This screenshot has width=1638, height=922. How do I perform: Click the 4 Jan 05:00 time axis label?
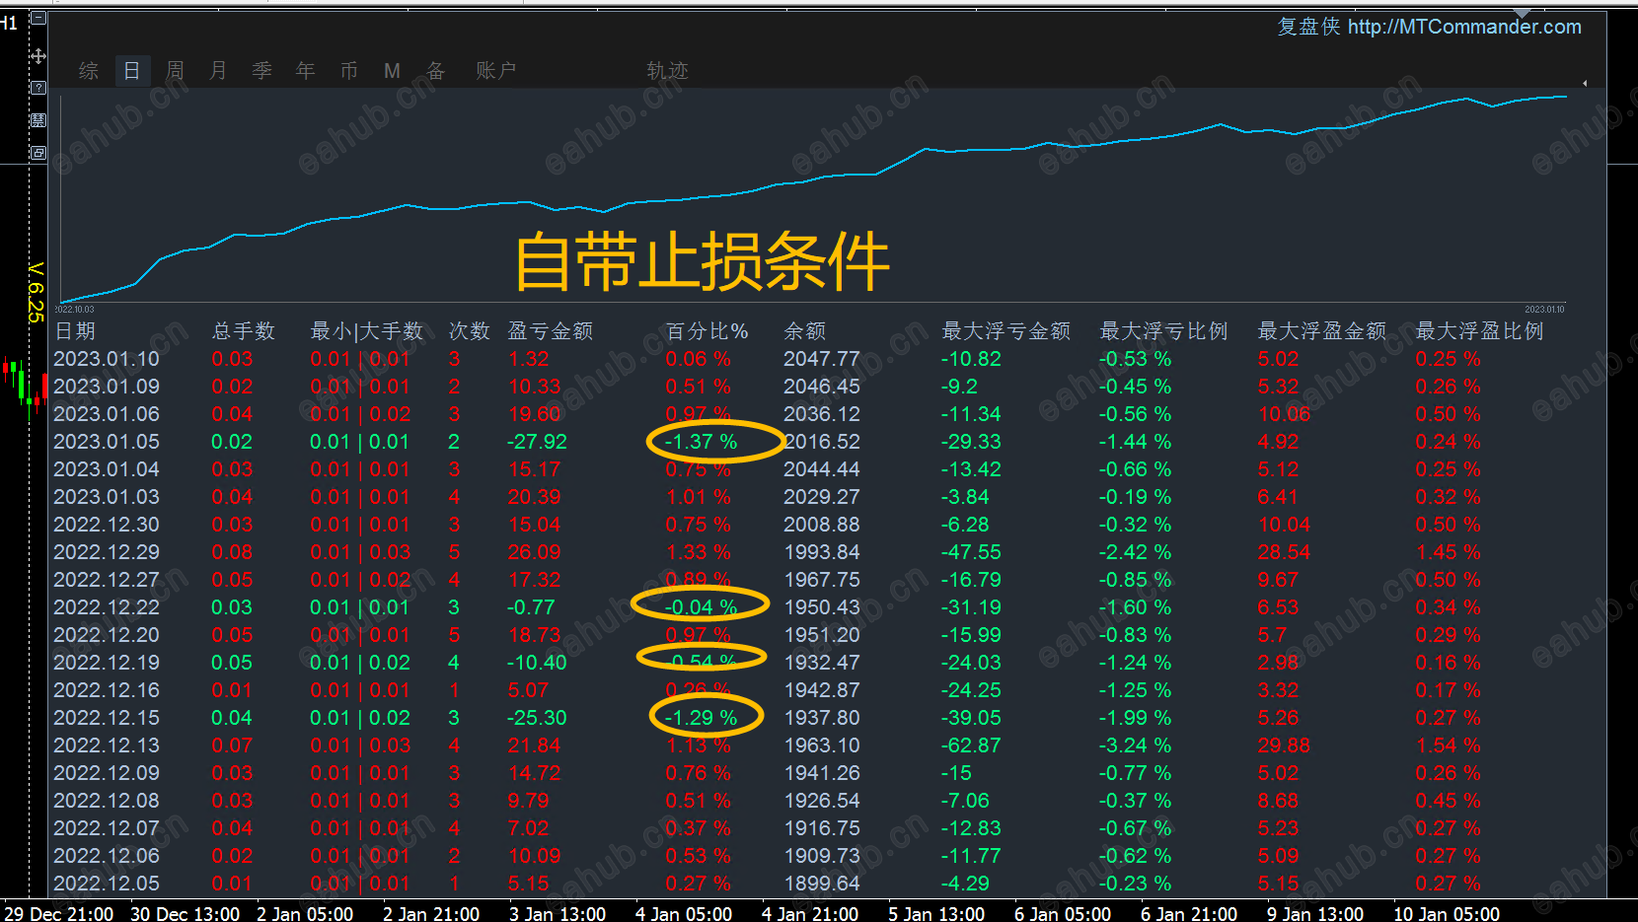coord(684,914)
